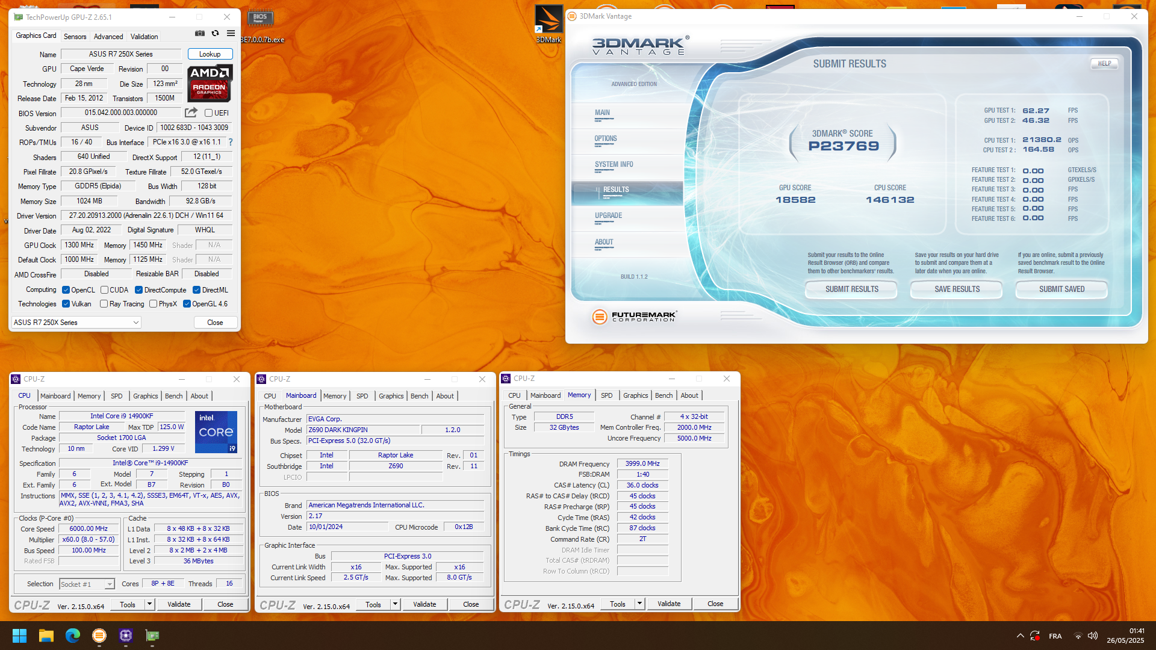Open the Windows Start menu
Viewport: 1156px width, 650px height.
tap(19, 636)
